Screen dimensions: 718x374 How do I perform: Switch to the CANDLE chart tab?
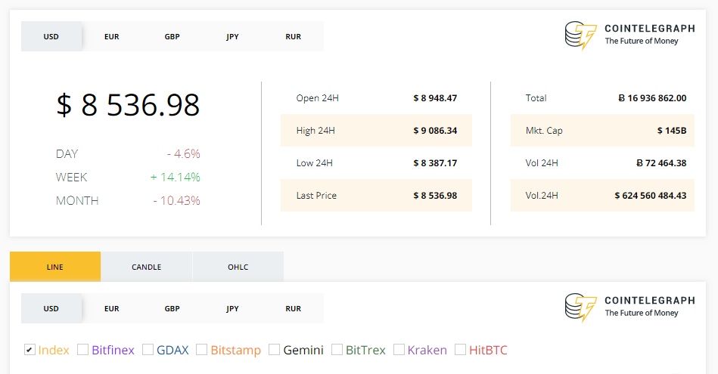[x=146, y=267]
